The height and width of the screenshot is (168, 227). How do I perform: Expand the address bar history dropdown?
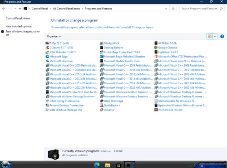point(166,9)
